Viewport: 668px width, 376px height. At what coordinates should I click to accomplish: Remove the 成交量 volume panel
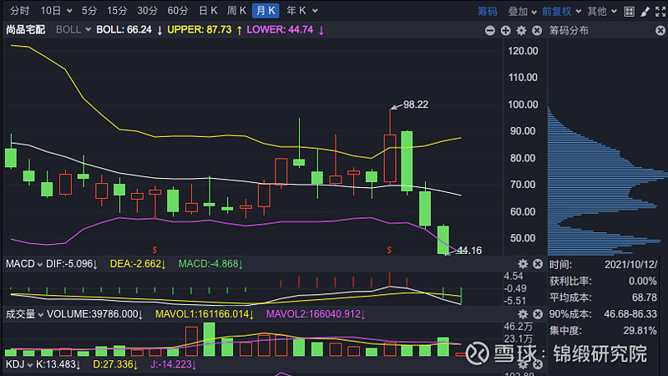[536, 315]
